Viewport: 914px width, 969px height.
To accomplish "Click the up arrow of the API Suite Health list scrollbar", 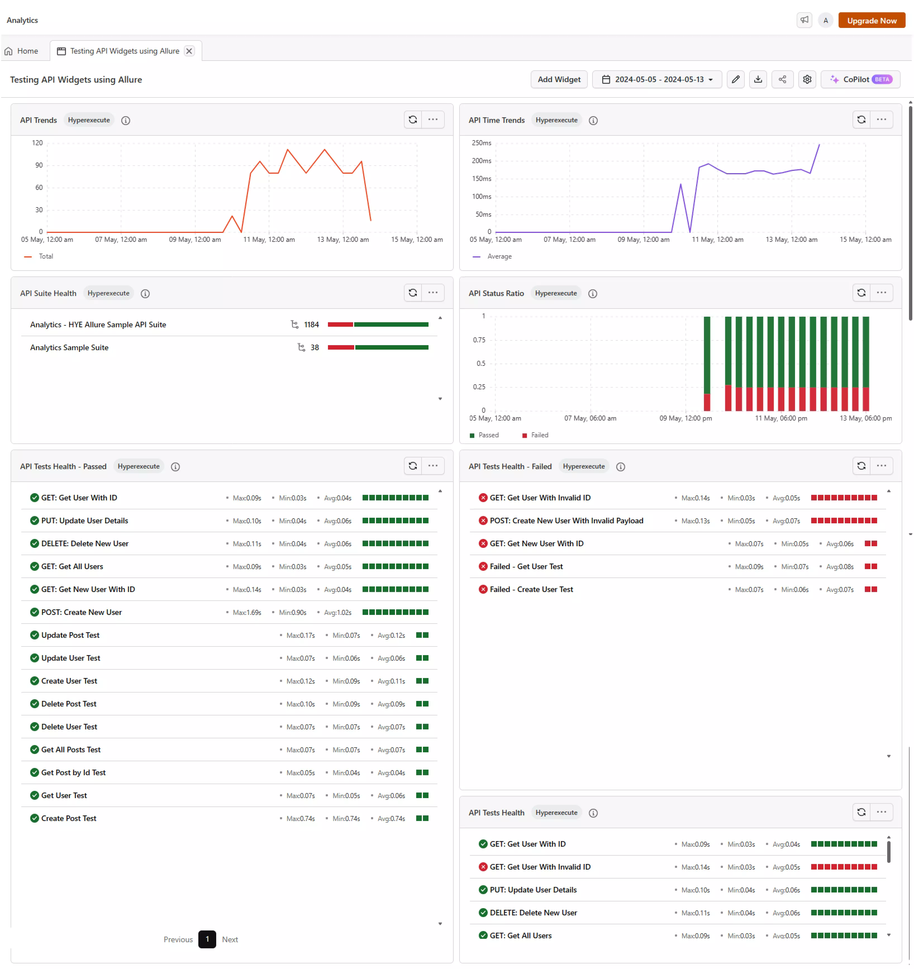I will 440,318.
